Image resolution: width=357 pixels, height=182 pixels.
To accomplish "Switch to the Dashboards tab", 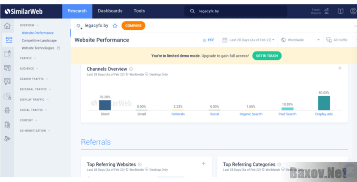I will tap(110, 11).
